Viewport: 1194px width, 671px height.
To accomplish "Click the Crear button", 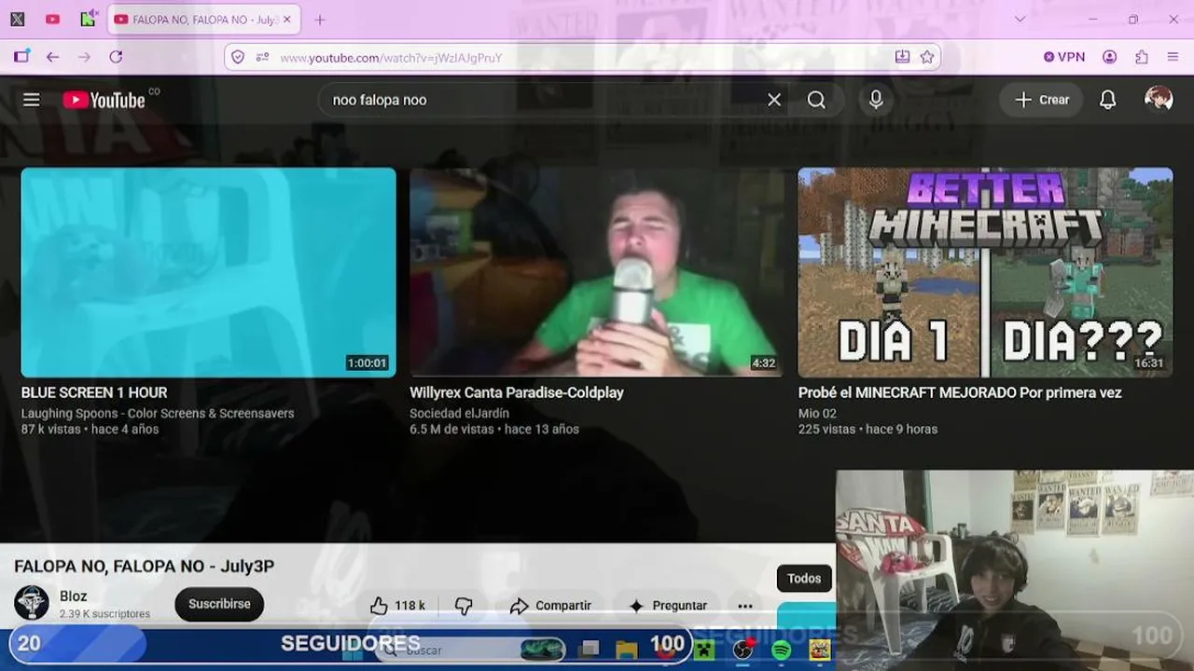I will tap(1041, 100).
